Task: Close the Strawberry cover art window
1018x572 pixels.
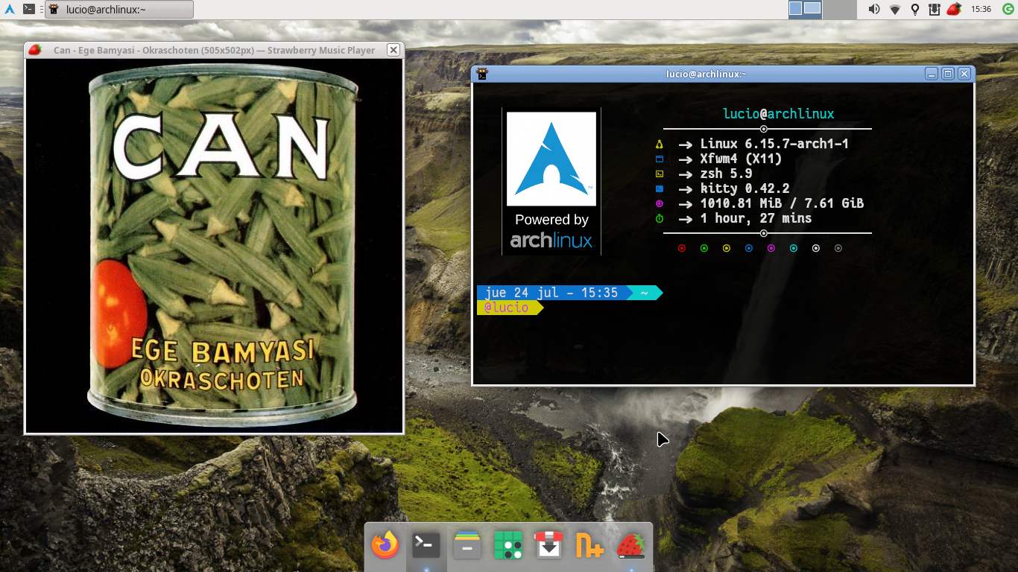Action: coord(393,50)
